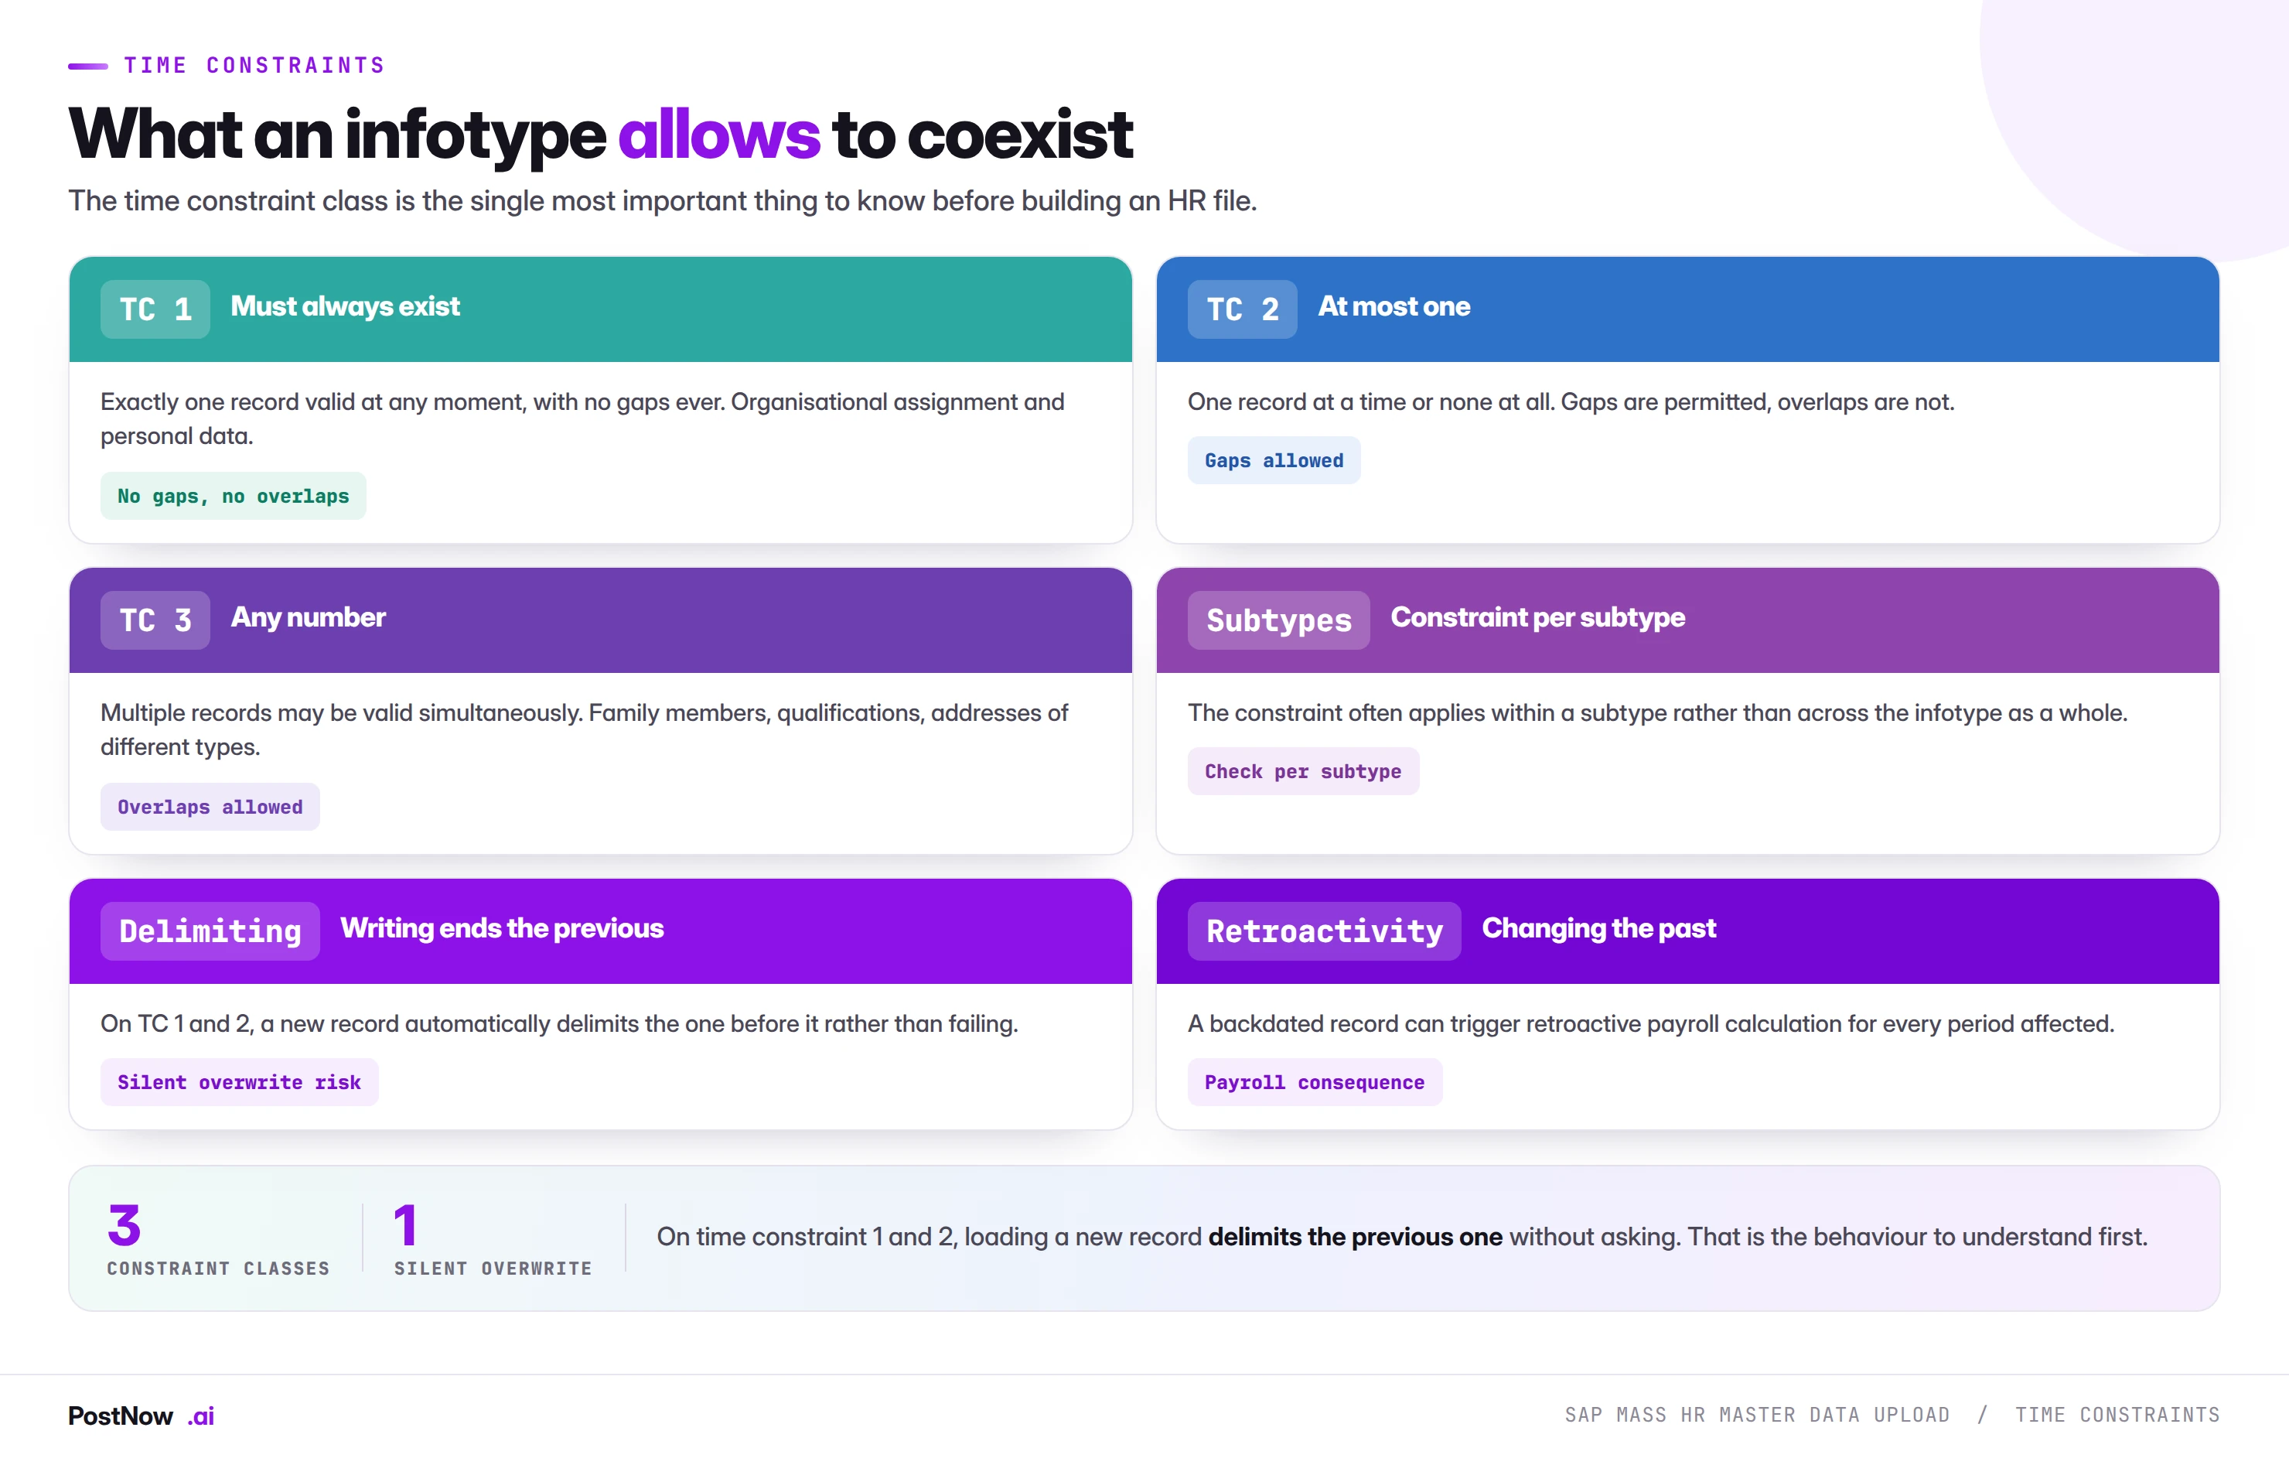2289x1465 pixels.
Task: Select the Delimiting badge
Action: click(210, 931)
